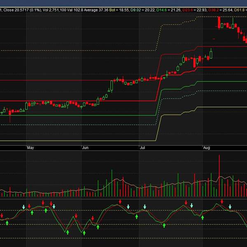
Task: Click the 'Average 37.36' header value
Action: point(96,10)
